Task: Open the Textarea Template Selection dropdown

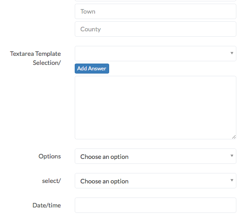Action: coord(155,54)
